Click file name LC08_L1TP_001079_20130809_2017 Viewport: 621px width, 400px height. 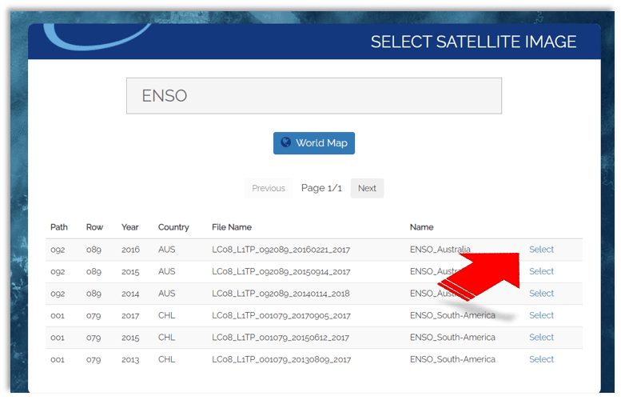[x=281, y=359]
